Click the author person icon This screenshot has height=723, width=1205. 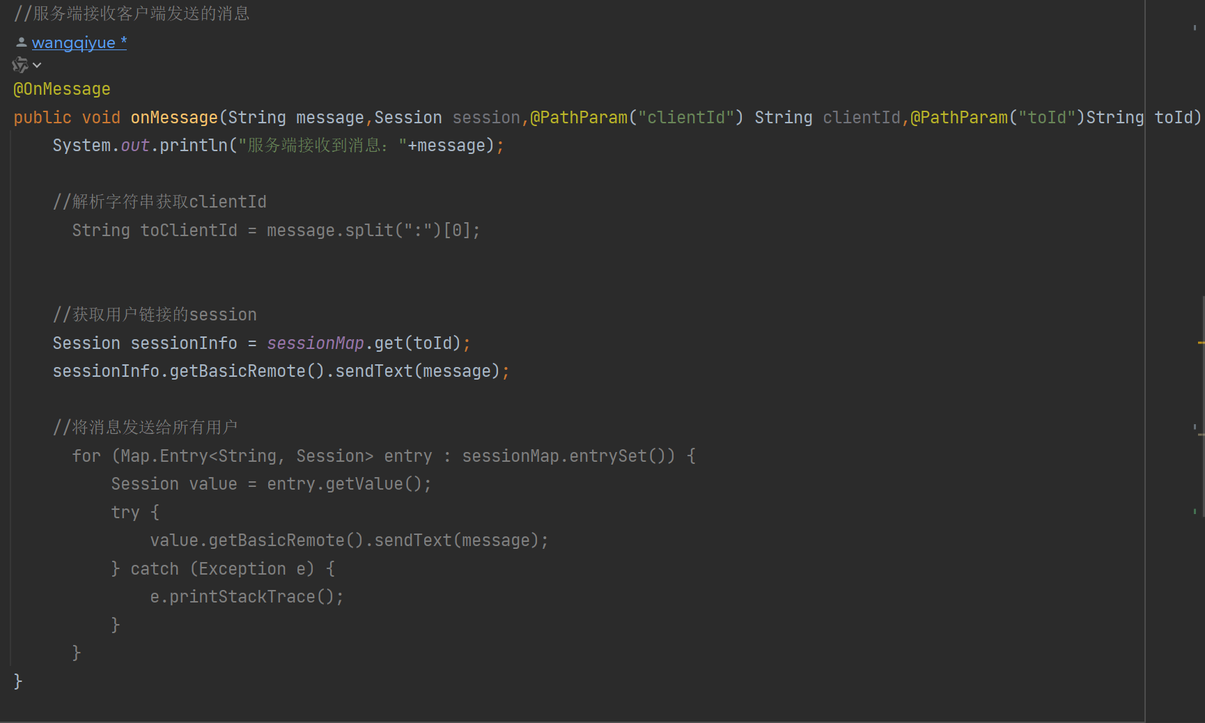pos(22,42)
